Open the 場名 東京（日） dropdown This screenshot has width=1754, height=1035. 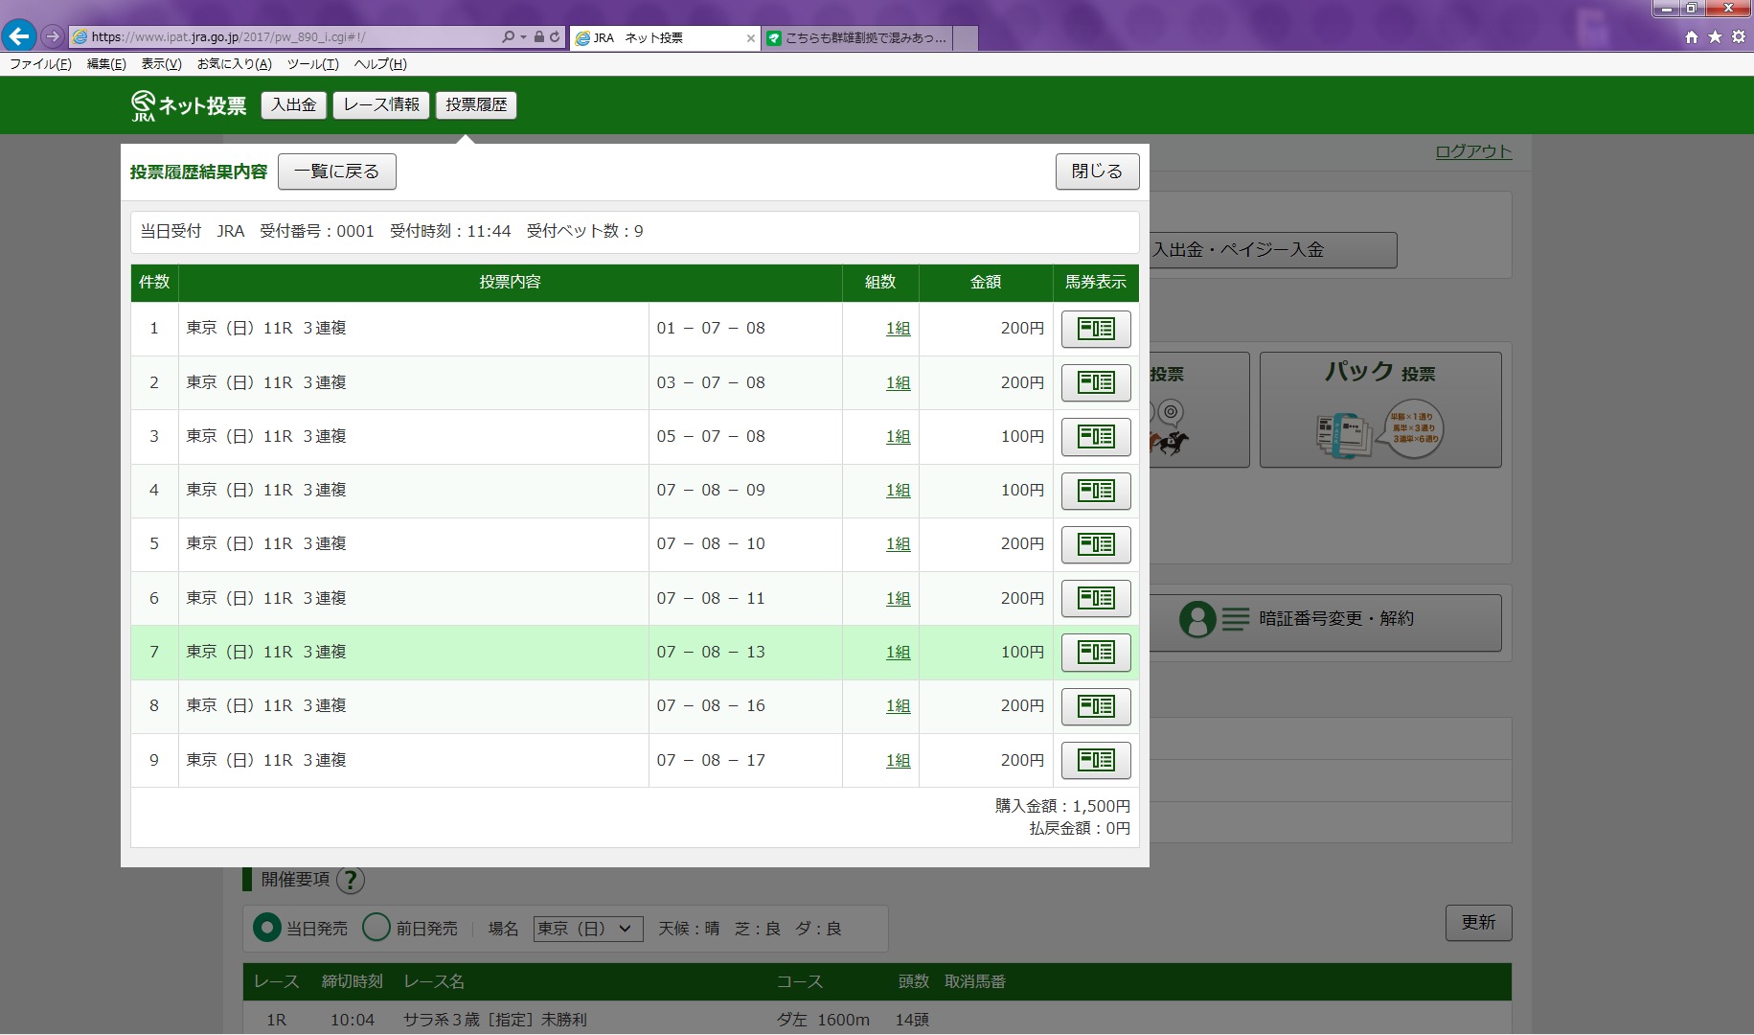click(586, 928)
